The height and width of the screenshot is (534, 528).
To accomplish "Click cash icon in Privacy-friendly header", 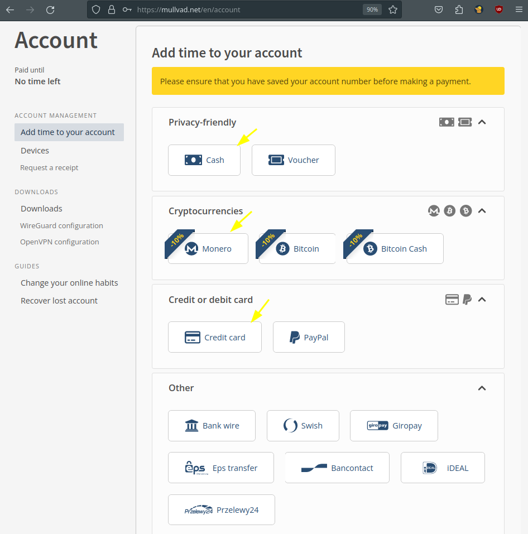I will (x=447, y=122).
